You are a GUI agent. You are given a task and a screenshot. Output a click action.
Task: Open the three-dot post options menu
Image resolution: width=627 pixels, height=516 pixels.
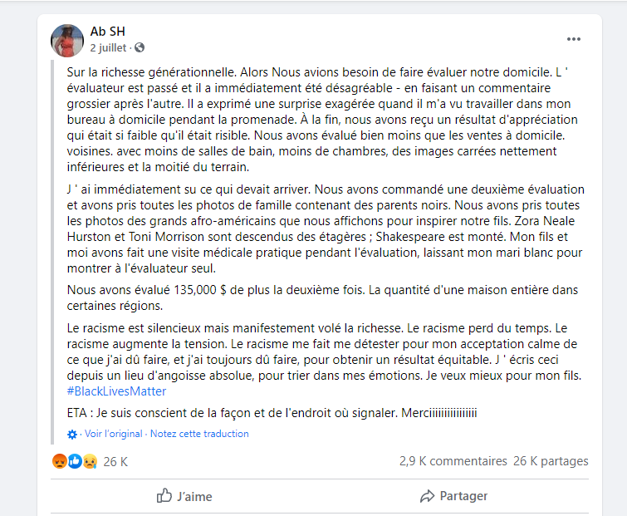[x=573, y=39]
